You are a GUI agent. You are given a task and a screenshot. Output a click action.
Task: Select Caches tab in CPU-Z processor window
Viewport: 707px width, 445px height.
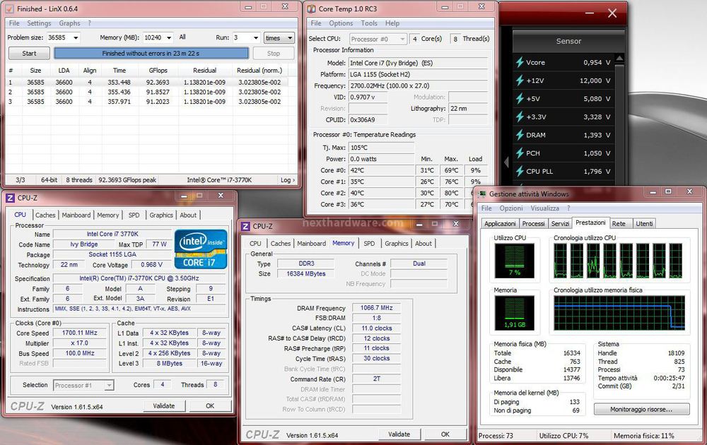45,215
